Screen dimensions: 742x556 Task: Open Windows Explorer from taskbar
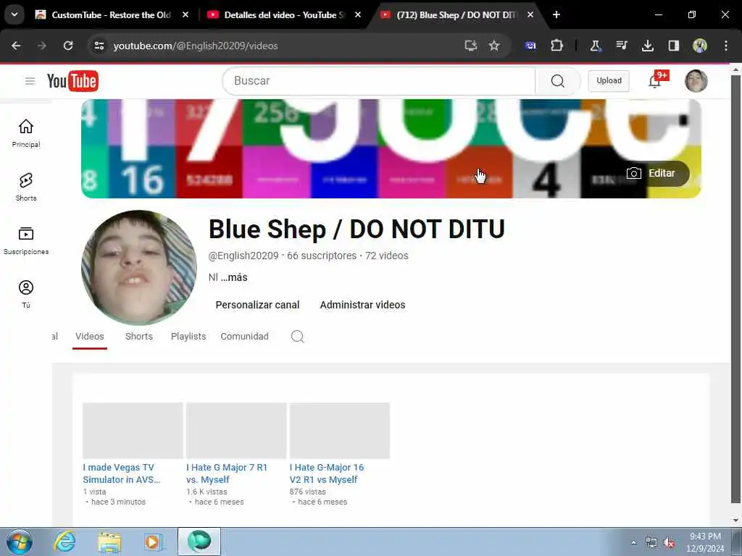109,542
